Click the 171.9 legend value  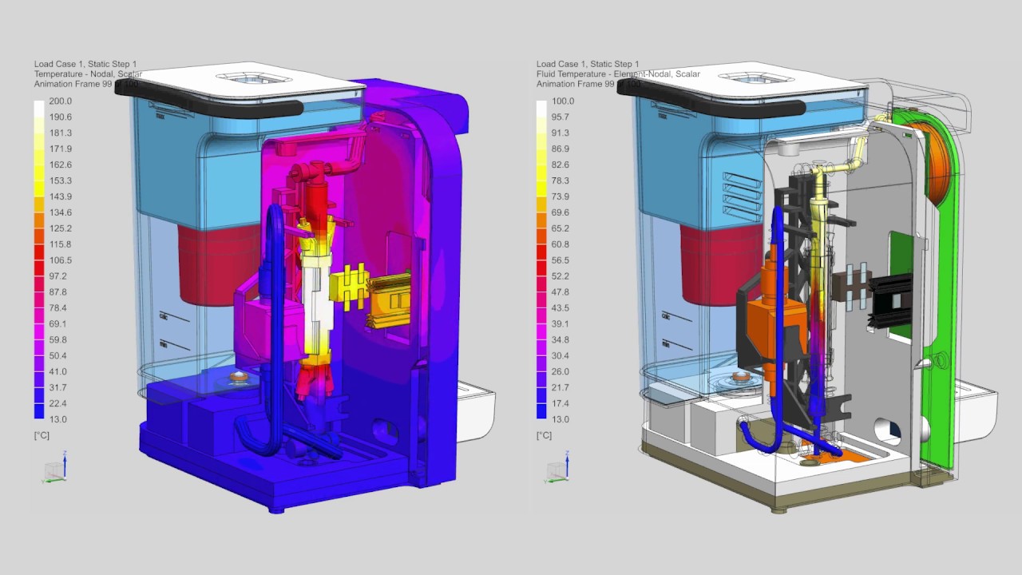[61, 149]
